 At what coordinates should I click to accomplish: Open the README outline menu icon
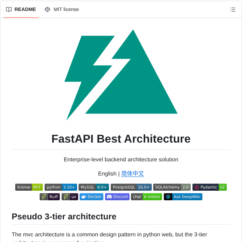pyautogui.click(x=232, y=10)
